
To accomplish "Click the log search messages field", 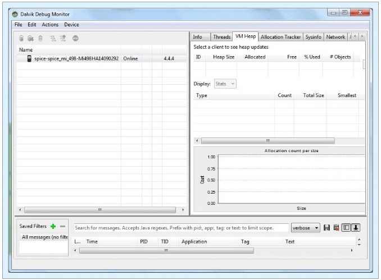I will (x=181, y=228).
